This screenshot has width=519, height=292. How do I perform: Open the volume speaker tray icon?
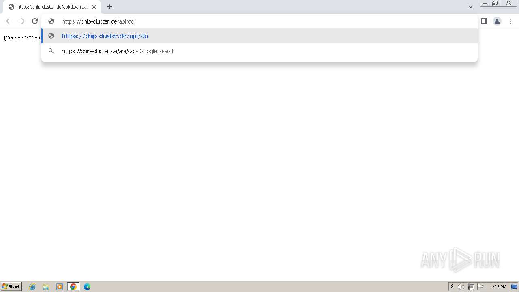point(461,287)
